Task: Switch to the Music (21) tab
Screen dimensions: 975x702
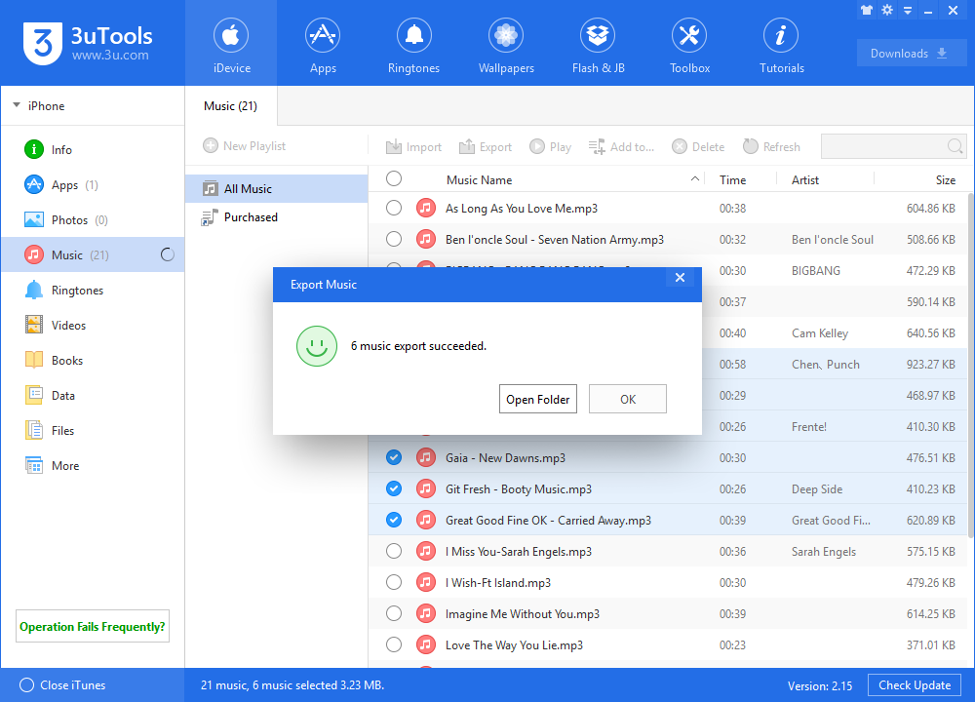Action: click(230, 105)
